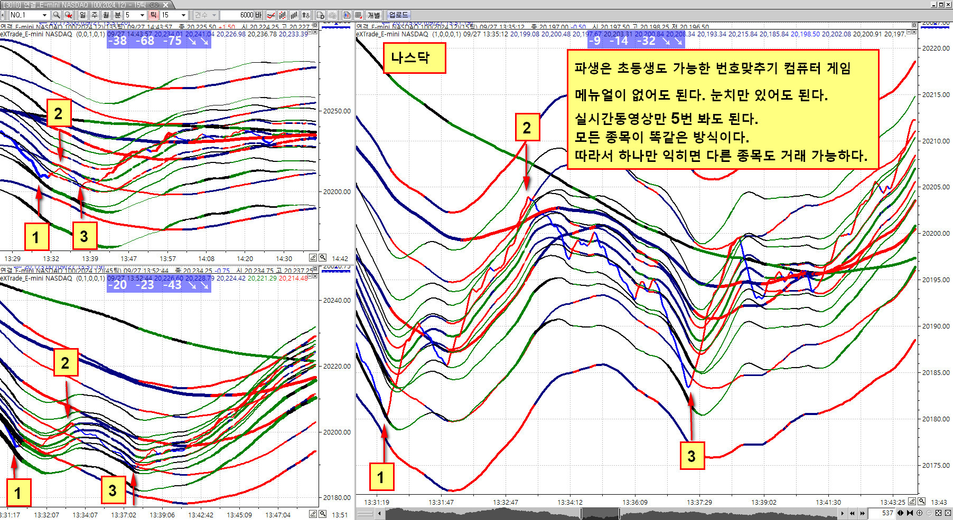Toggle the 분 (minute) period button
This screenshot has height=520, width=953.
tap(117, 15)
